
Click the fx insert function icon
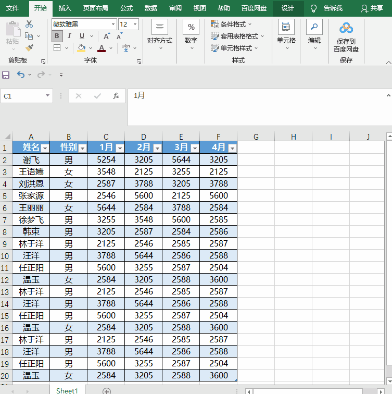tap(116, 96)
